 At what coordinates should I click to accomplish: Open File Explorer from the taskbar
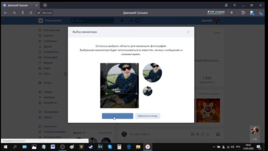click(x=138, y=147)
